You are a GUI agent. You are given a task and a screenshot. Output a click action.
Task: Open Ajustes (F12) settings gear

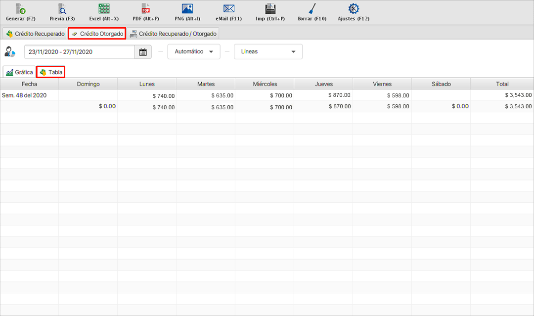(x=354, y=9)
